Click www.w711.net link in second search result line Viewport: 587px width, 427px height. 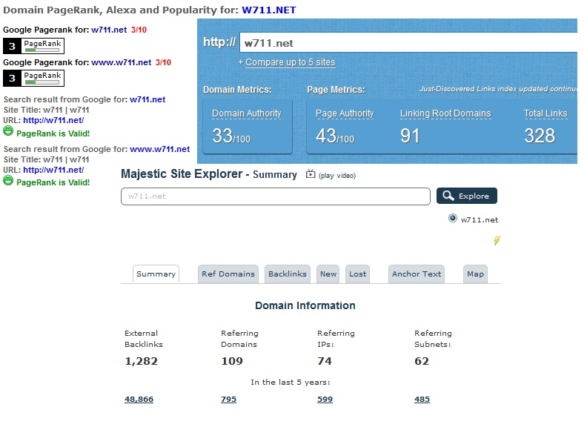[160, 149]
